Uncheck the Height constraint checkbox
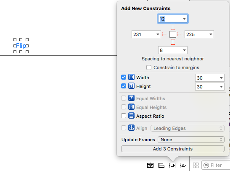This screenshot has width=230, height=171. (124, 86)
